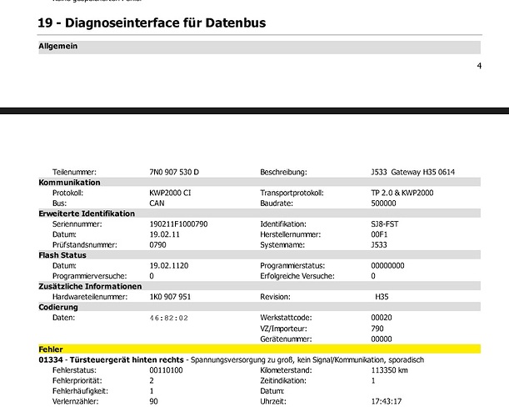This screenshot has height=417, width=509.
Task: Select flash date "19.02.1120"
Action: coord(169,265)
